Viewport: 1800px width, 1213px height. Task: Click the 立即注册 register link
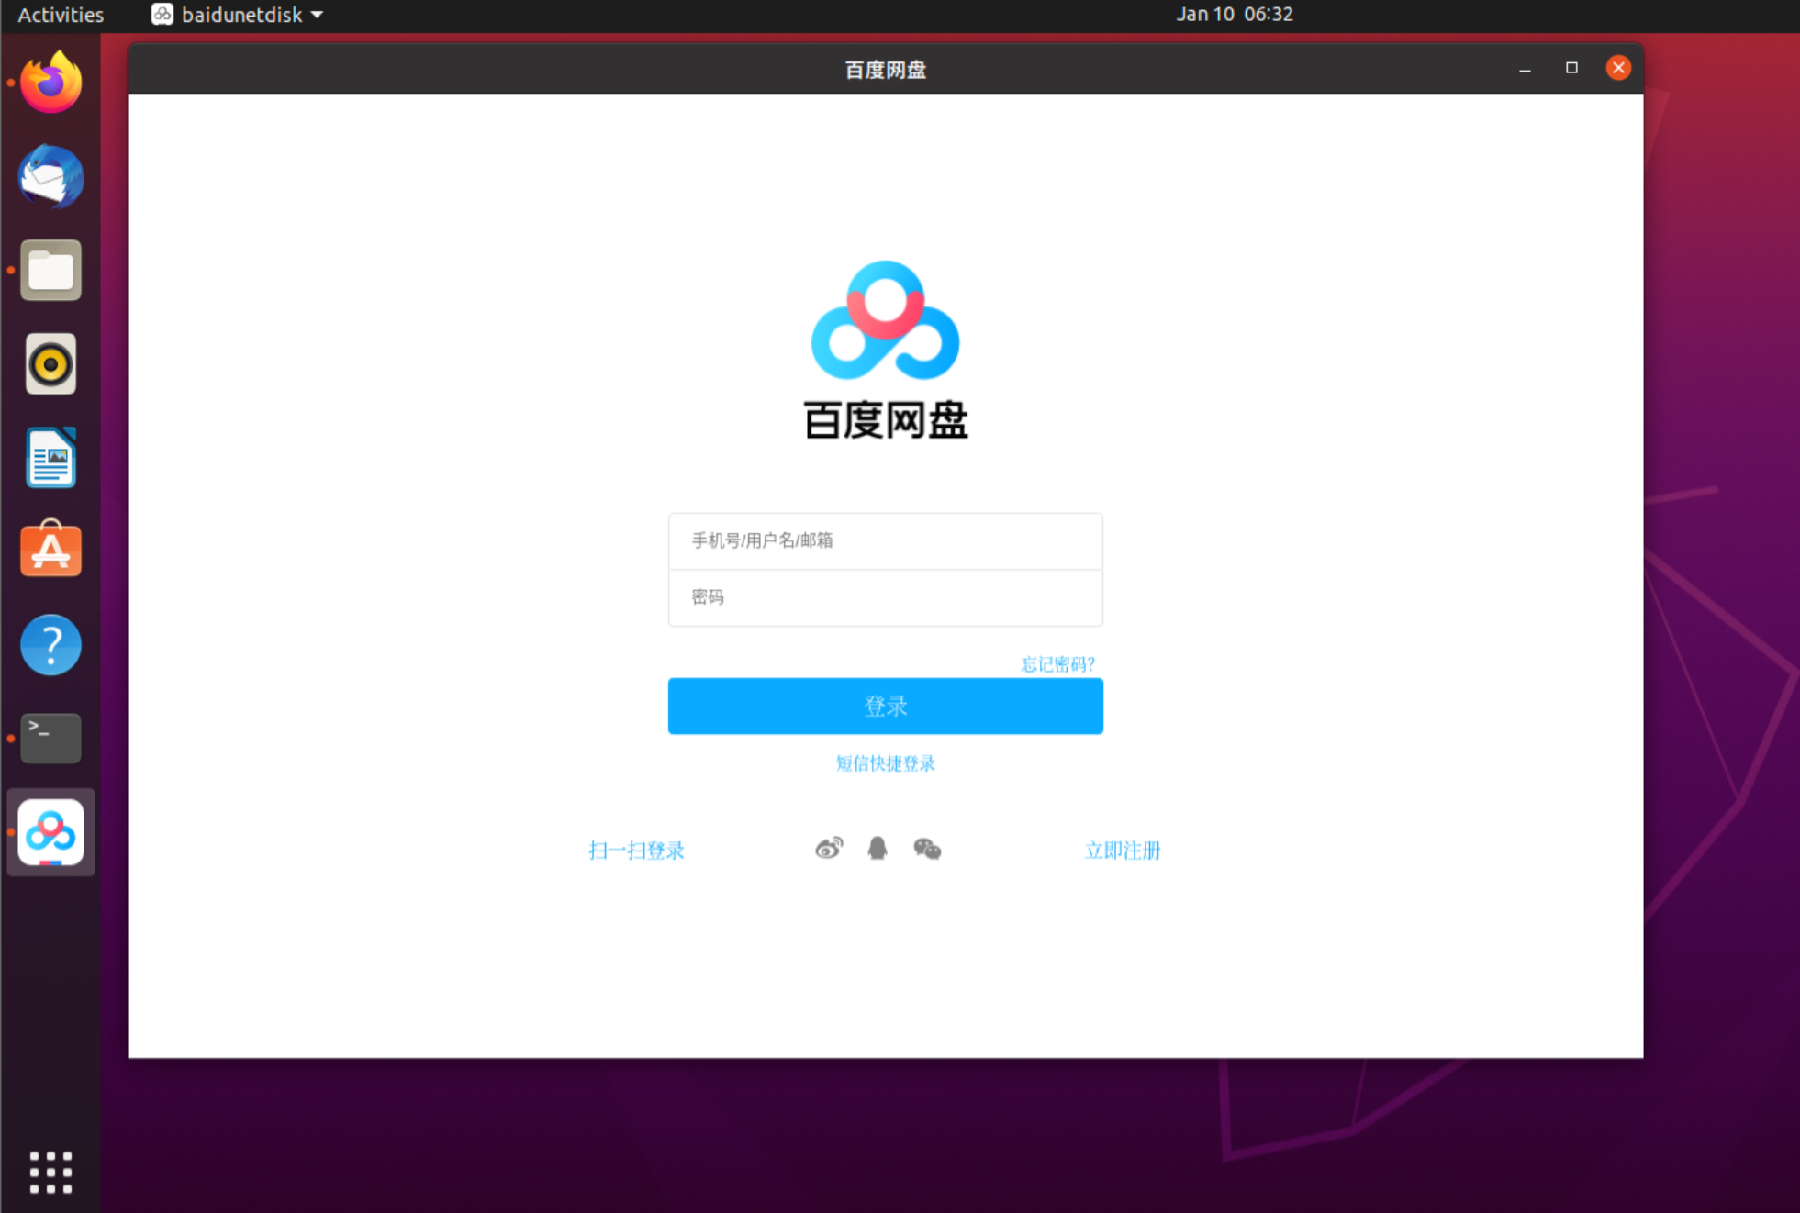[1123, 850]
